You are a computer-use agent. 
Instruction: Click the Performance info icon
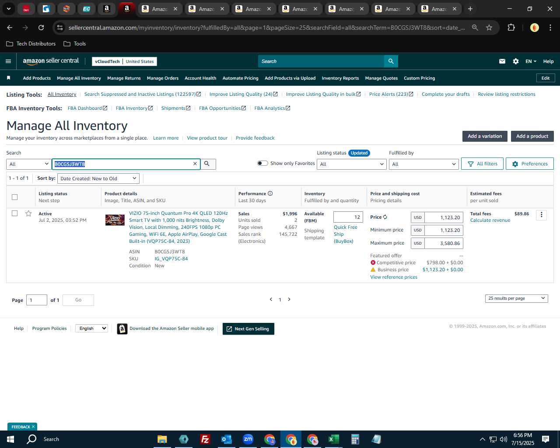coord(270,193)
